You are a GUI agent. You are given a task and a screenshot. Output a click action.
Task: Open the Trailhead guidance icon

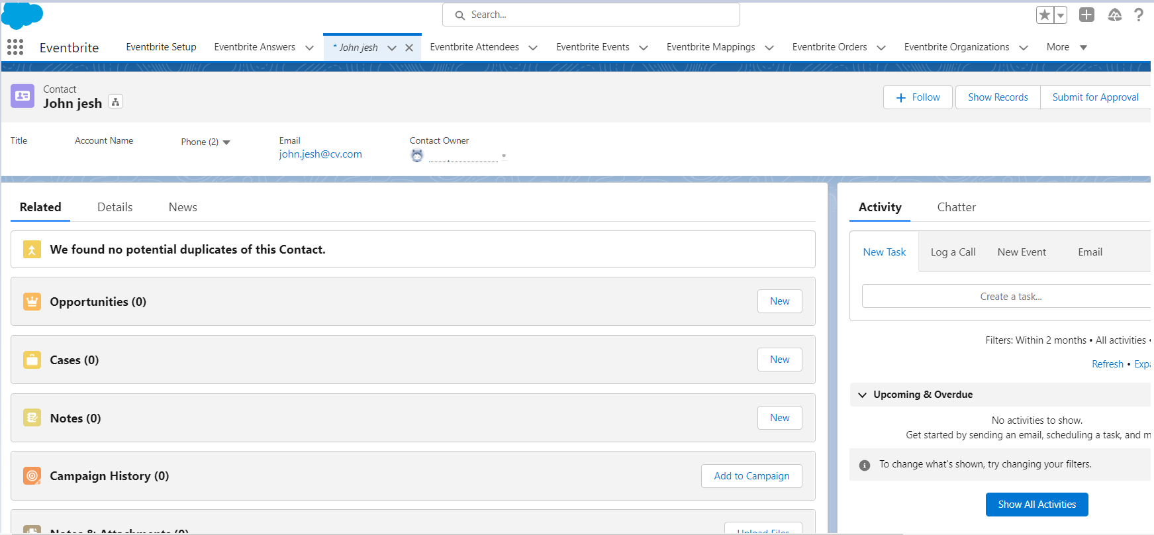(x=1115, y=15)
